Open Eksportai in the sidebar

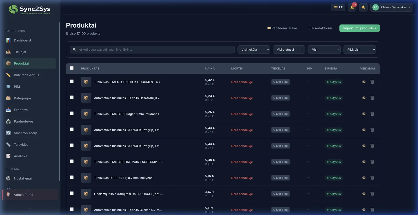click(29, 110)
